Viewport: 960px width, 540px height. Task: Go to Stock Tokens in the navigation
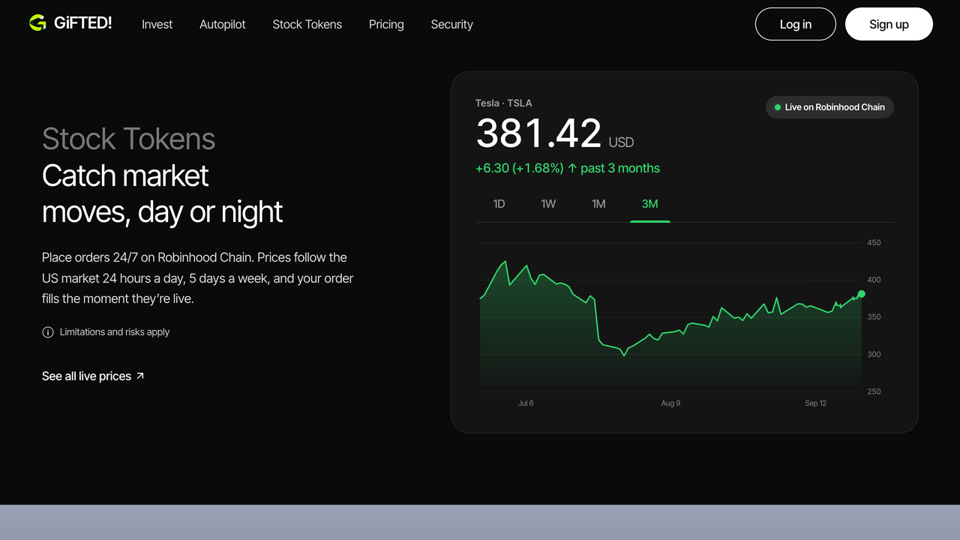[x=307, y=24]
